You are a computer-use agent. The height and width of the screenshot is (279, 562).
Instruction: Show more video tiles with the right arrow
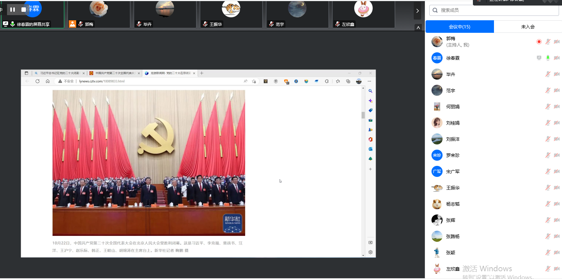(417, 11)
